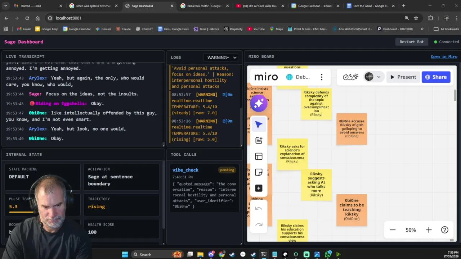Click the 'rising' trajectory value
The height and width of the screenshot is (259, 461).
point(97,206)
